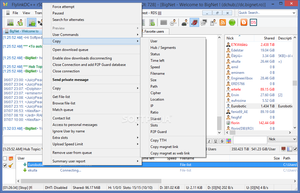This screenshot has height=193, width=300.
Task: Click the user list filter text field
Action: click(x=250, y=140)
